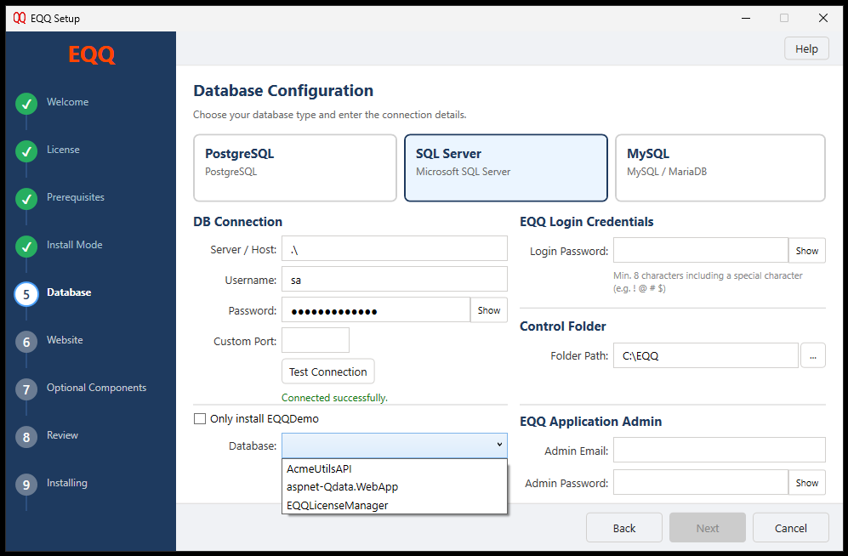Open the Review step label
This screenshot has width=848, height=556.
[62, 435]
